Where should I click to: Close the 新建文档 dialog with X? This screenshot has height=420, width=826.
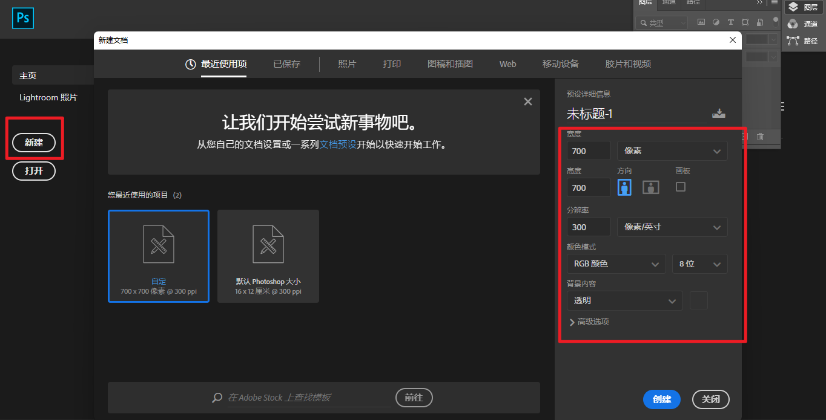[x=733, y=40]
